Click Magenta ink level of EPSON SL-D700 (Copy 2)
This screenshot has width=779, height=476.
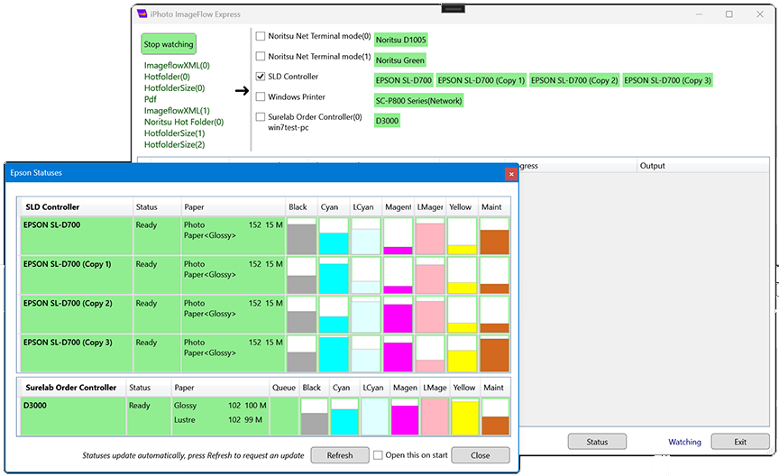click(x=398, y=315)
